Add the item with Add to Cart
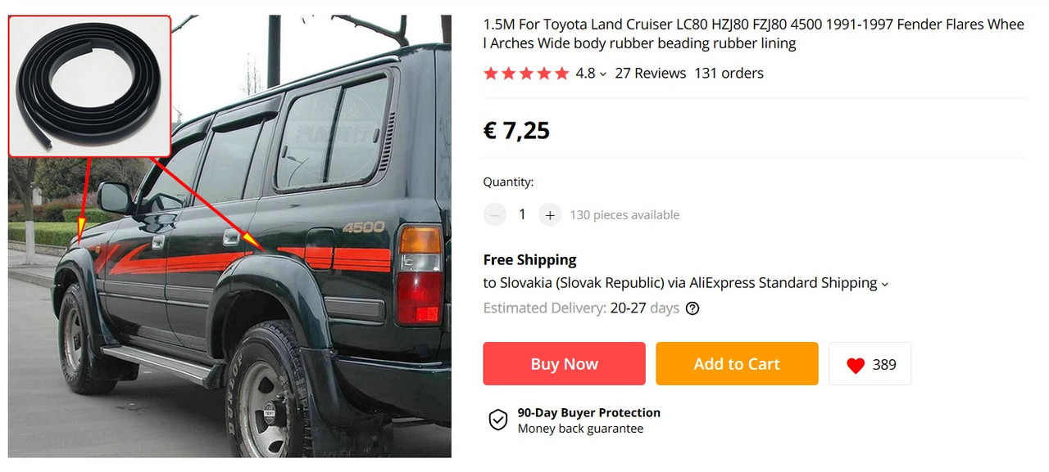The width and height of the screenshot is (1049, 472). (x=737, y=364)
